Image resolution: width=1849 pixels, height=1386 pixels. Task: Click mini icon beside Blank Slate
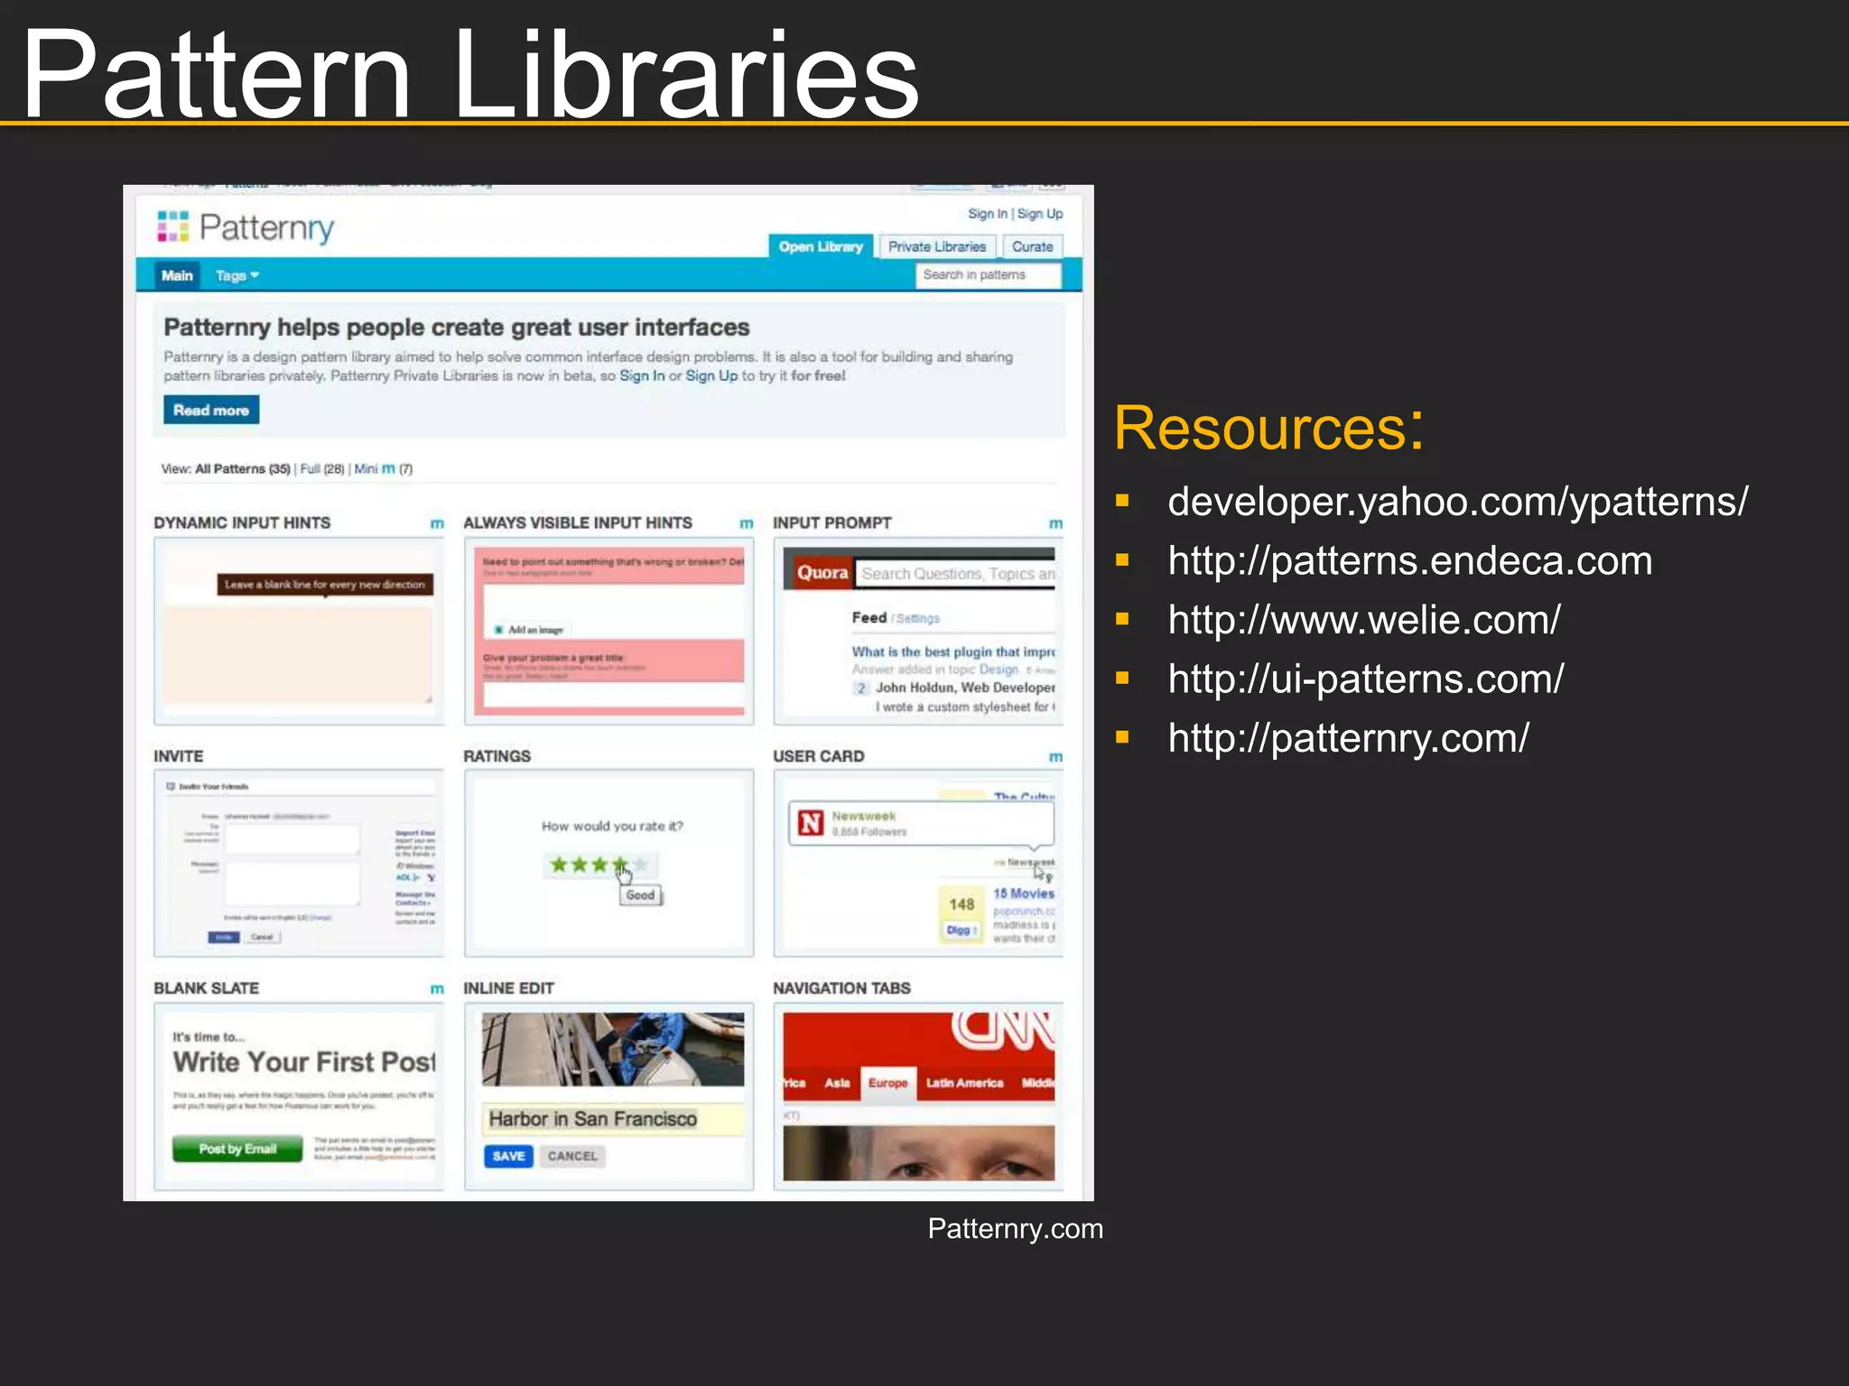(x=437, y=989)
